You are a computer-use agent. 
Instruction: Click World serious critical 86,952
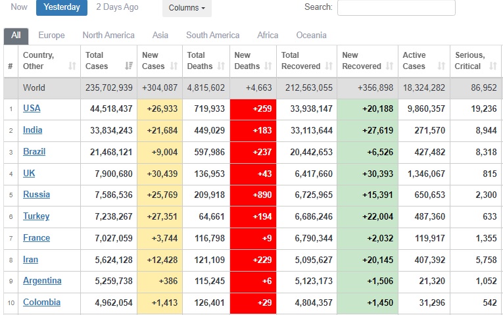pos(484,87)
